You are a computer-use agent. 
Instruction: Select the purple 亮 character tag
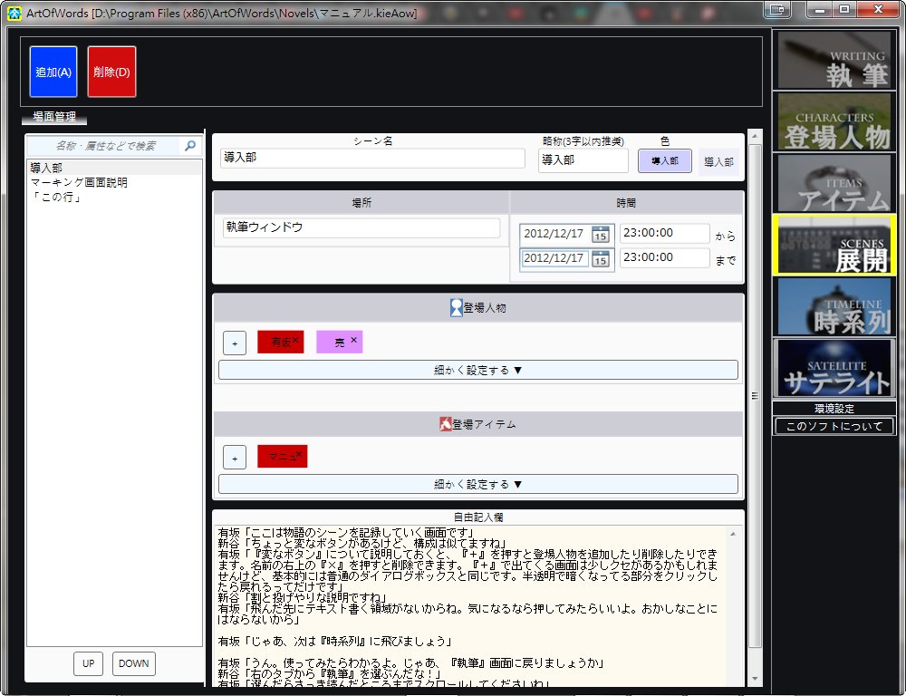(339, 343)
